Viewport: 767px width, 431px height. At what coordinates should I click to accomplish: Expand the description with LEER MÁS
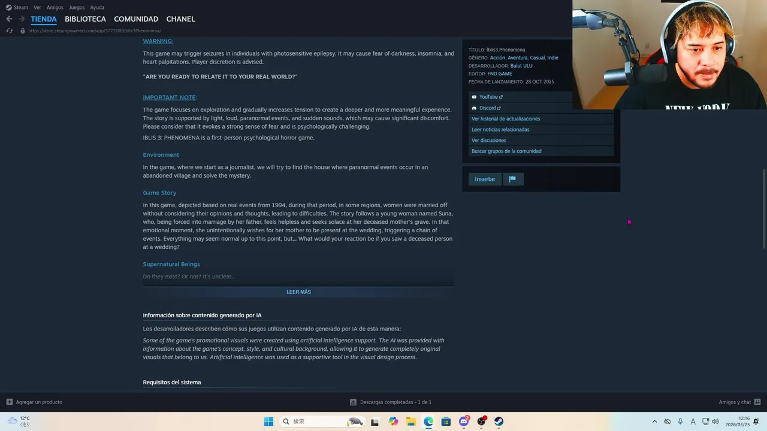coord(298,292)
